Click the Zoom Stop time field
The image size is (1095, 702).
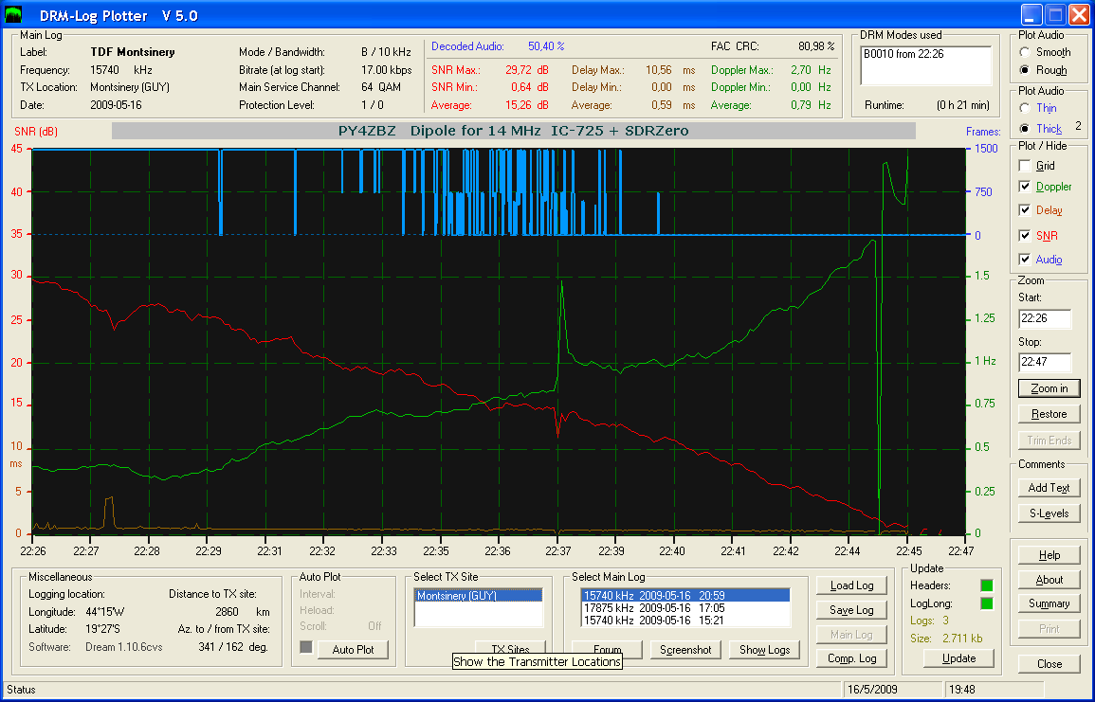[x=1045, y=363]
